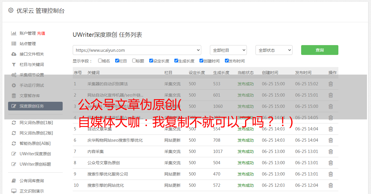
Task: Click the 发布时间 column header
Action: [x=303, y=73]
